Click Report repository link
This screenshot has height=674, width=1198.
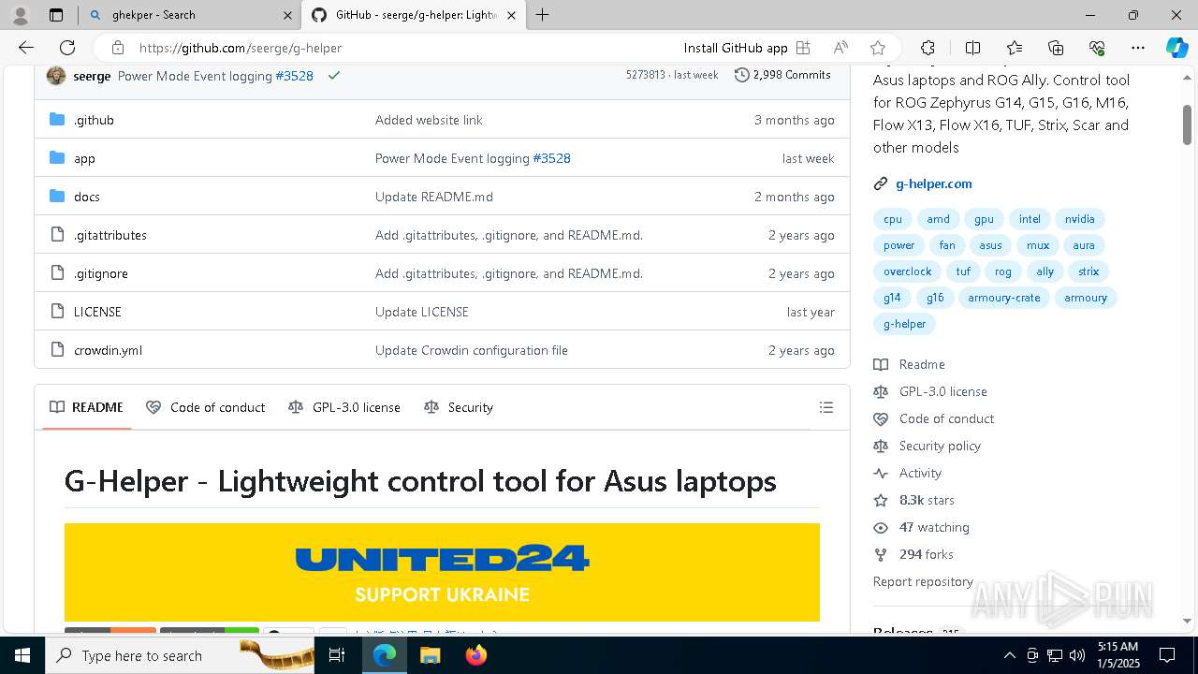click(923, 581)
